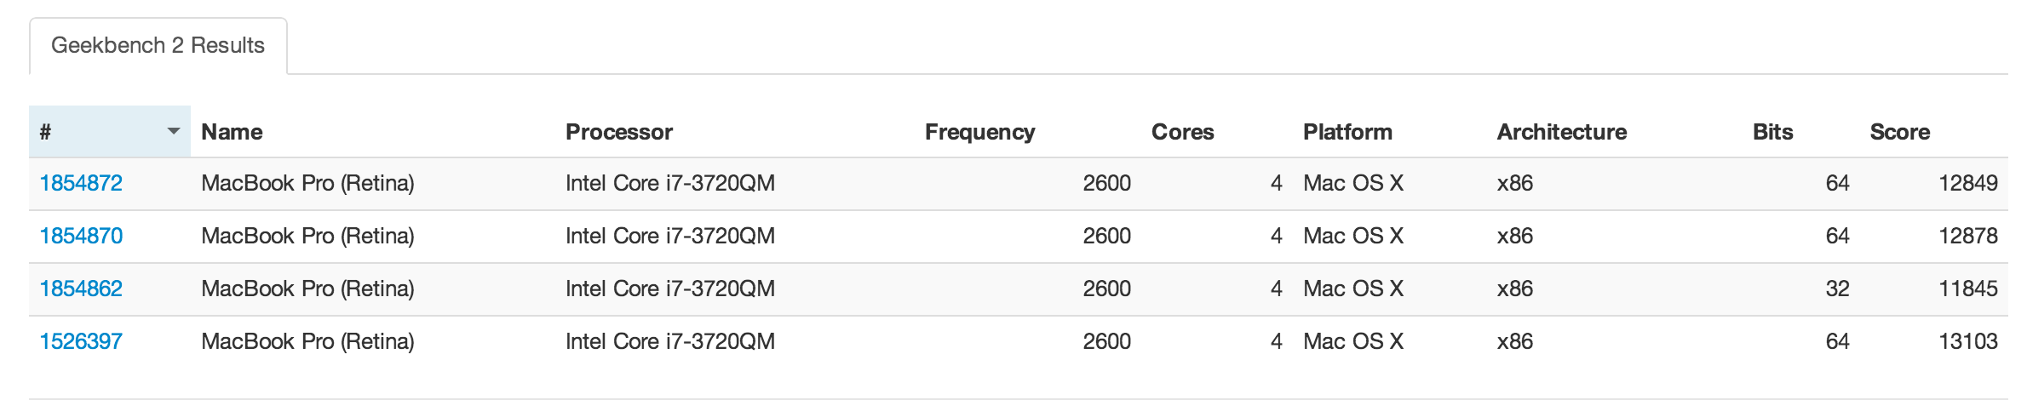Sort table by Processor column header
The height and width of the screenshot is (400, 2027).
pyautogui.click(x=619, y=132)
